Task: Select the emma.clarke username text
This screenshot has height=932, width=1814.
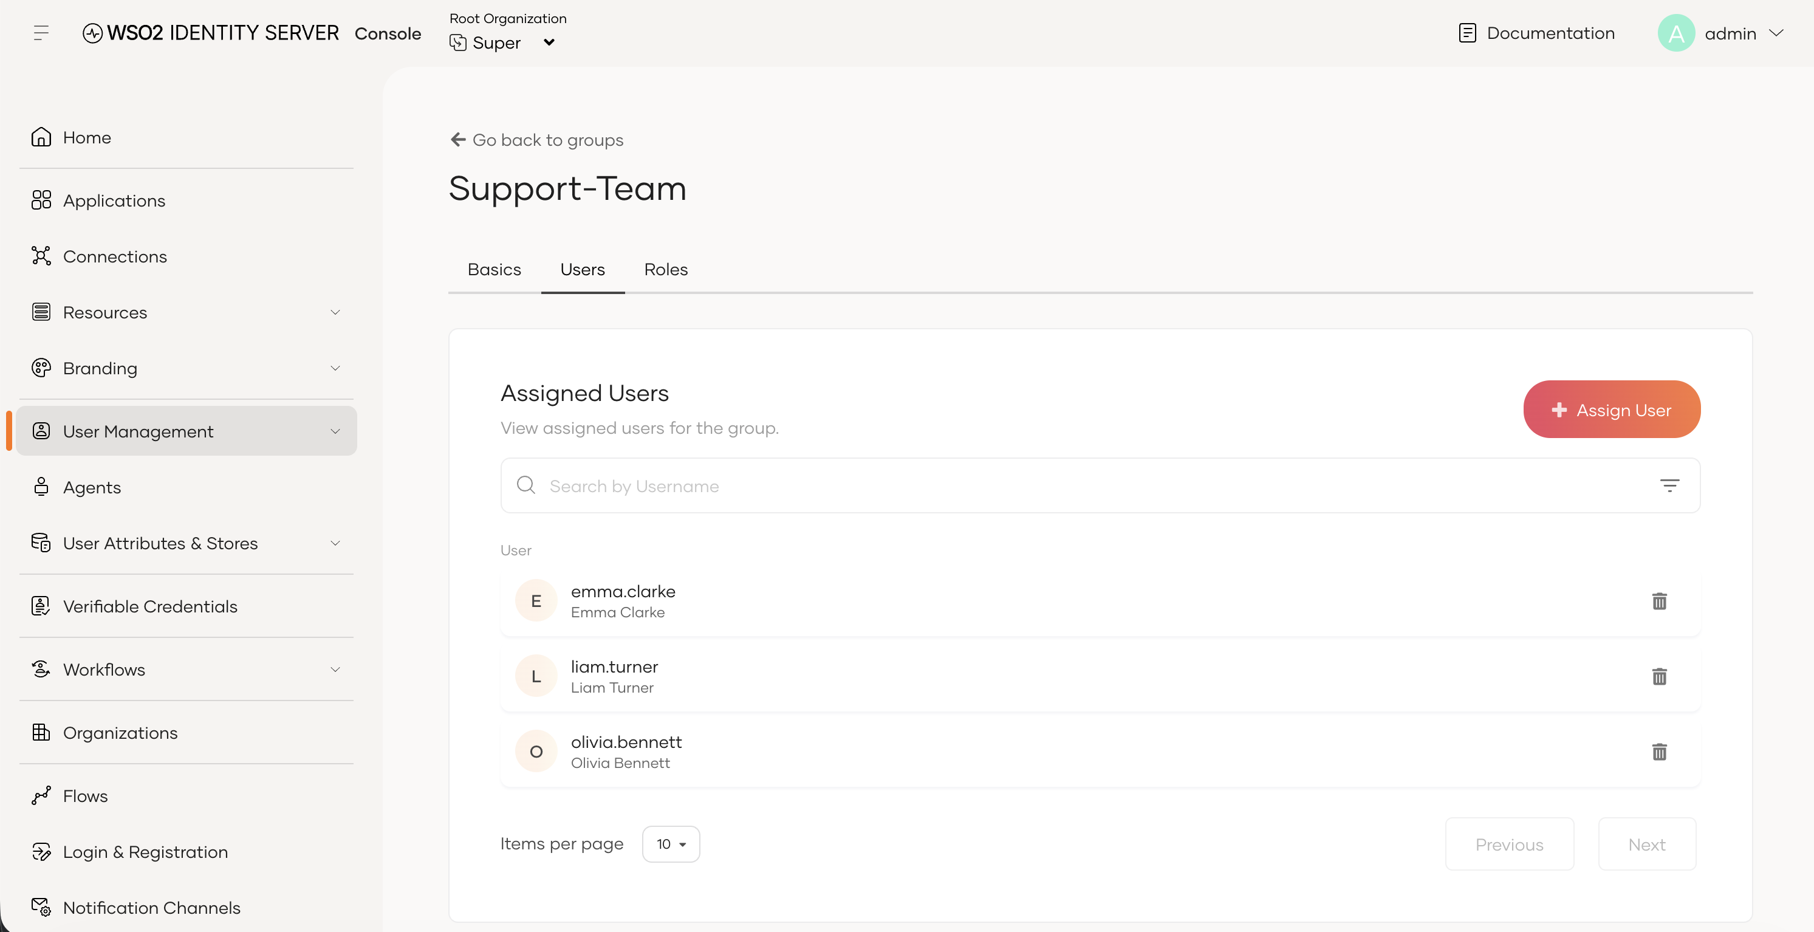Action: tap(623, 591)
